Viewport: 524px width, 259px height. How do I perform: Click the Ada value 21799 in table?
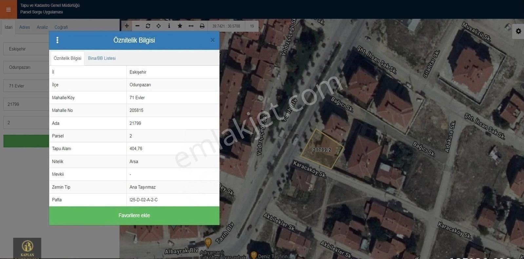pyautogui.click(x=135, y=123)
